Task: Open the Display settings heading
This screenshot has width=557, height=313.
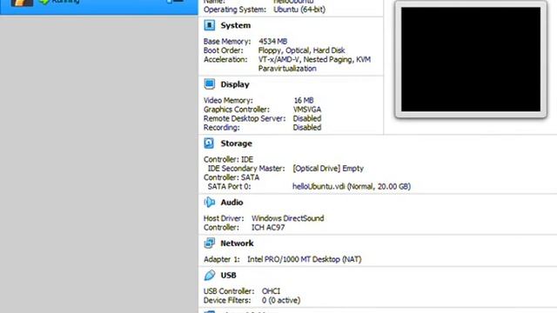Action: [235, 84]
